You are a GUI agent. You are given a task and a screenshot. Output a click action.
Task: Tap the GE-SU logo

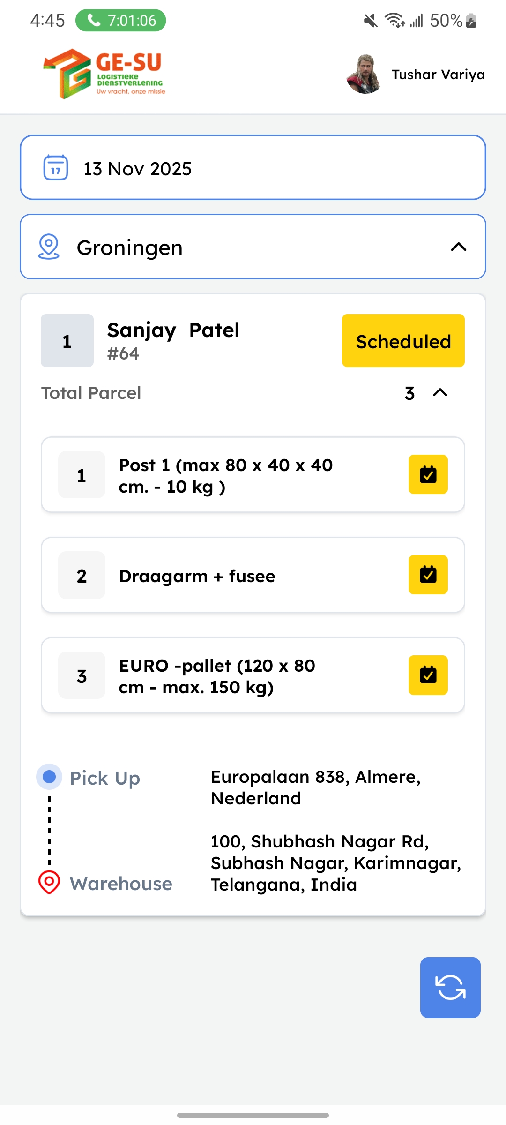pyautogui.click(x=104, y=74)
